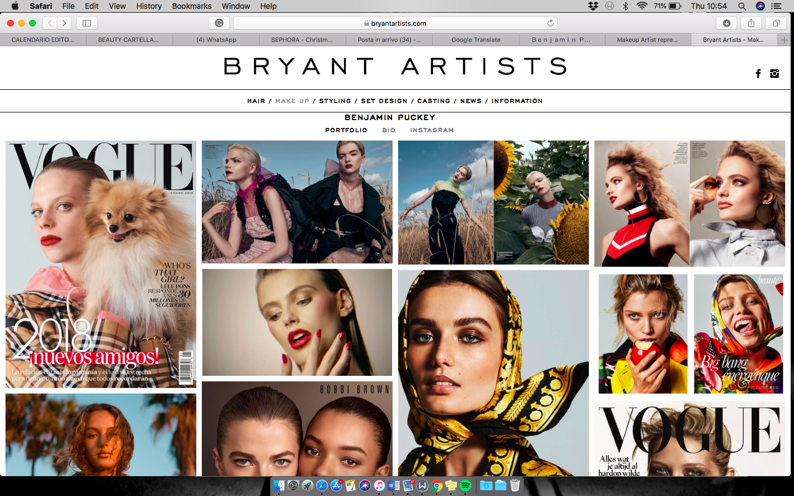Screen dimensions: 794x496
Task: Open the Trash from the Dock
Action: (x=515, y=486)
